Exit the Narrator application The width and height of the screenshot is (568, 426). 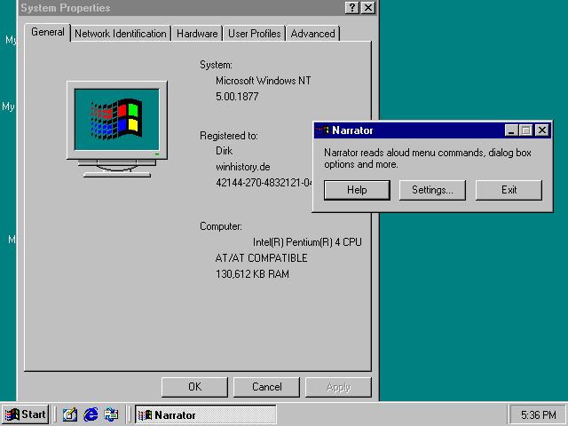(509, 190)
